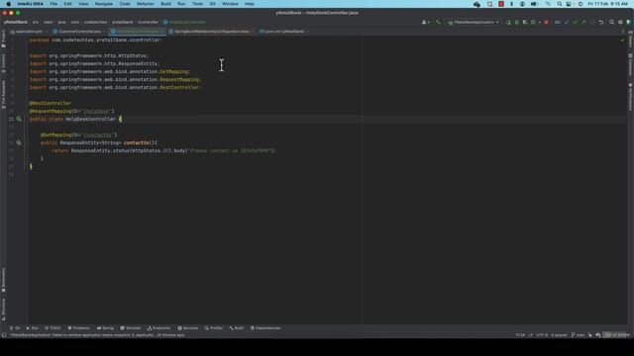This screenshot has width=634, height=356.
Task: Open the File menu
Action: click(53, 4)
